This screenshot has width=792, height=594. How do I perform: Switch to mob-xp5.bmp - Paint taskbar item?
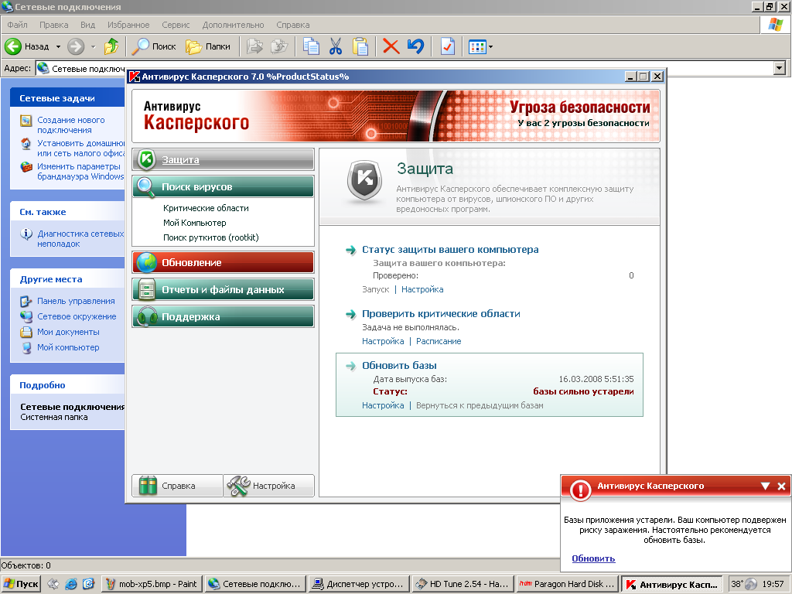click(x=152, y=584)
